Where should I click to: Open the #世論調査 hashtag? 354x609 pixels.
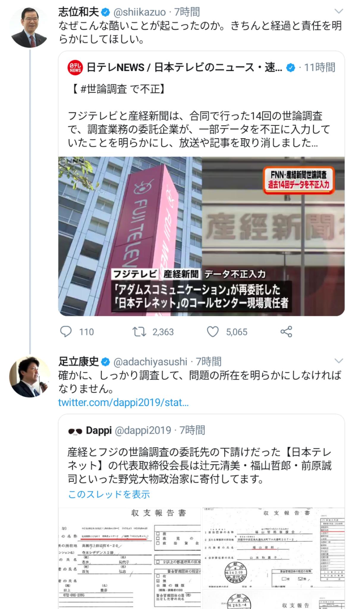point(104,89)
